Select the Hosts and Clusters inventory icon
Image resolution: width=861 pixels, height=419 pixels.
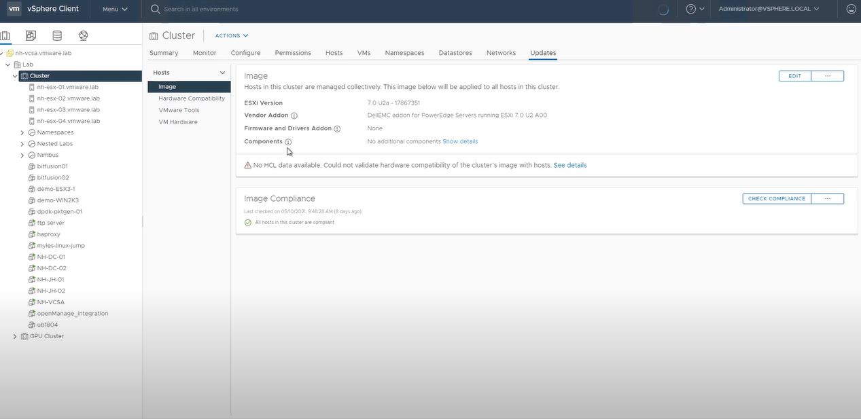click(5, 35)
